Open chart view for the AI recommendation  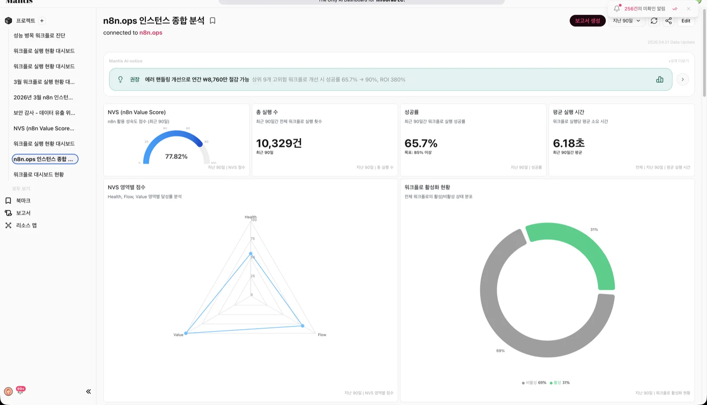[660, 79]
